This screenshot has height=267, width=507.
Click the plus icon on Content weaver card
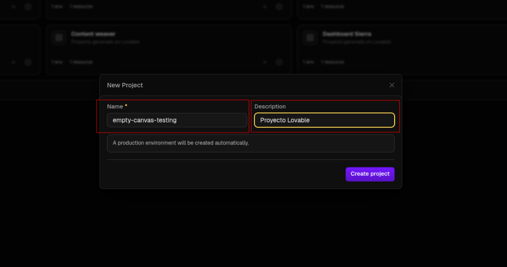[264, 62]
